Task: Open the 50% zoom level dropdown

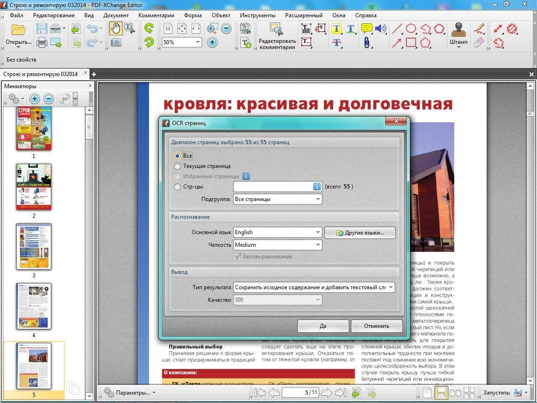Action: tap(198, 42)
